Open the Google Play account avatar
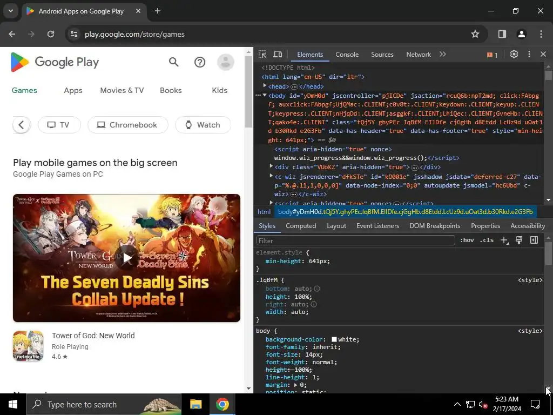Image resolution: width=553 pixels, height=415 pixels. (x=225, y=63)
